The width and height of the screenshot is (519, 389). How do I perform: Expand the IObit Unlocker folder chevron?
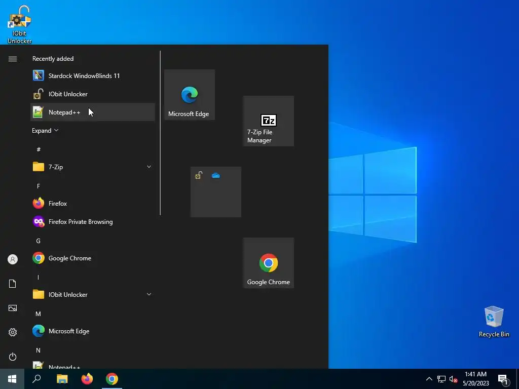pyautogui.click(x=149, y=294)
